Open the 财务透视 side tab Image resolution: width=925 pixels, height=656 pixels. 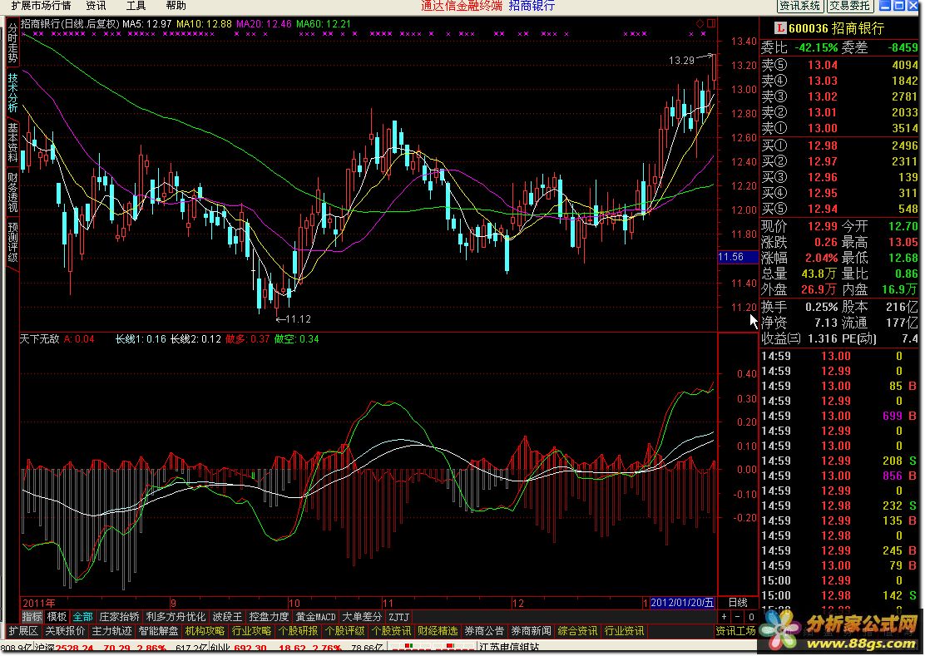tap(12, 192)
